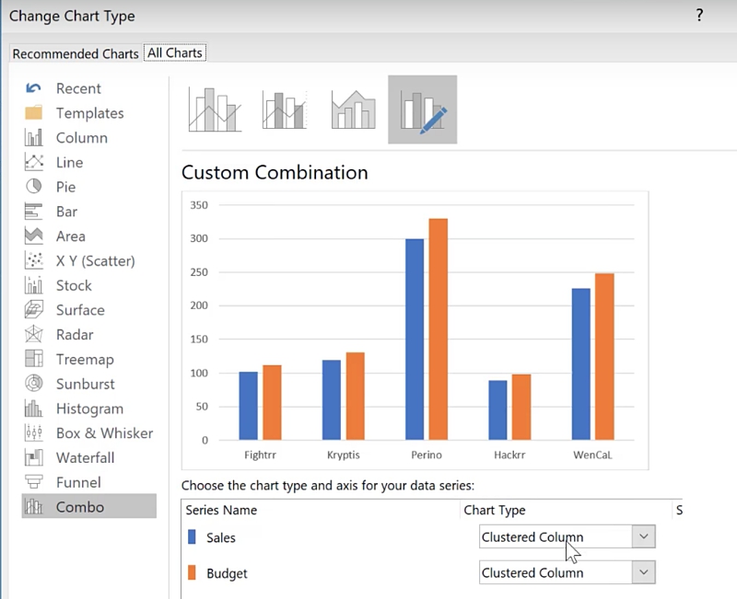Screen dimensions: 737x599
Task: Choose the Waterfall chart category
Action: pyautogui.click(x=85, y=457)
